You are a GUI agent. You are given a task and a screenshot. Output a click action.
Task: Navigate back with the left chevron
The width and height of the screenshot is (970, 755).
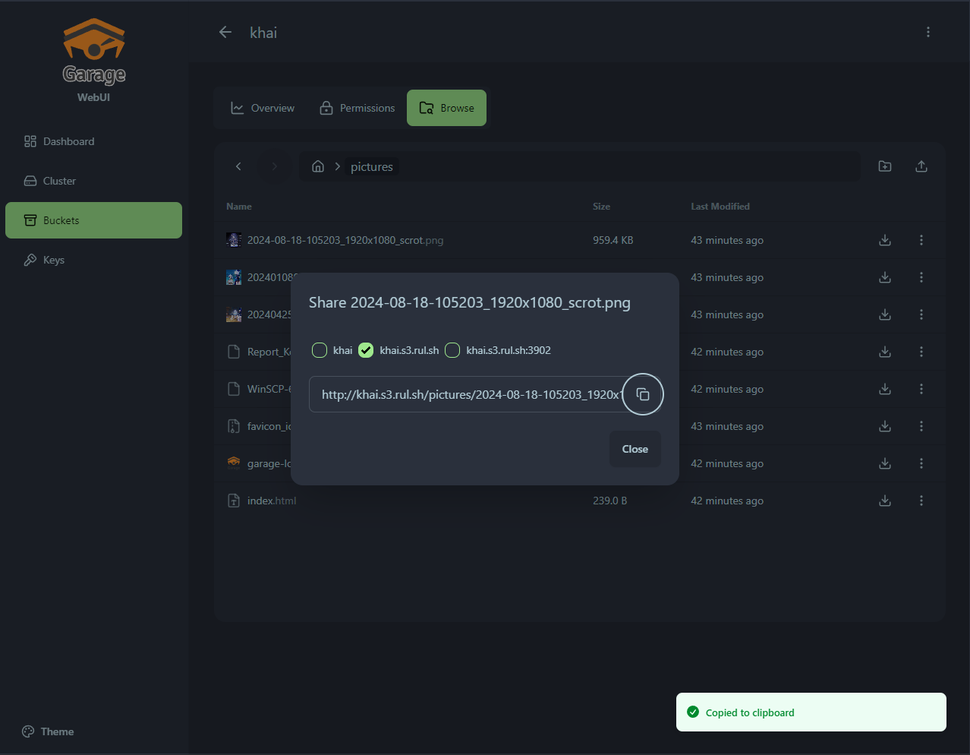tap(238, 166)
